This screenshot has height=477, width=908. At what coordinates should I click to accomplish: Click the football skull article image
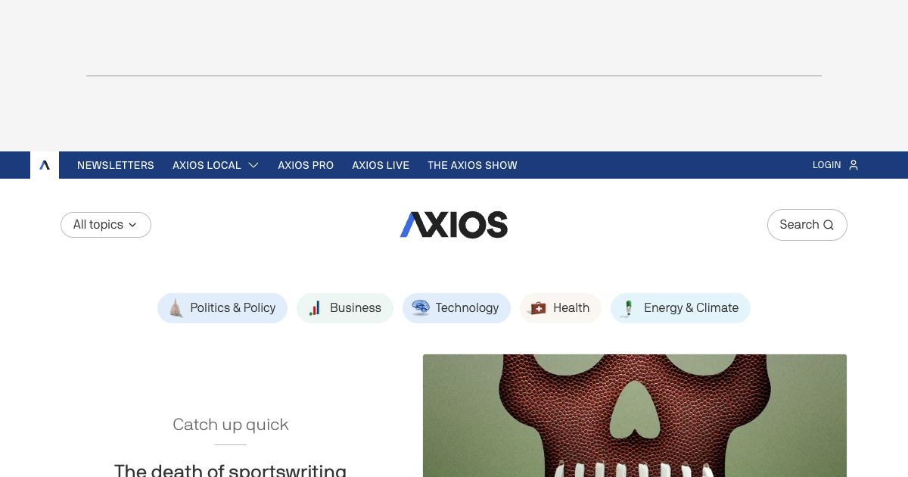[x=634, y=415]
